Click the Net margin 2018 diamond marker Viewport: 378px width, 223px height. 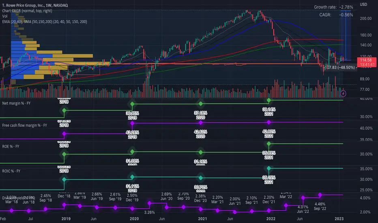pos(64,110)
